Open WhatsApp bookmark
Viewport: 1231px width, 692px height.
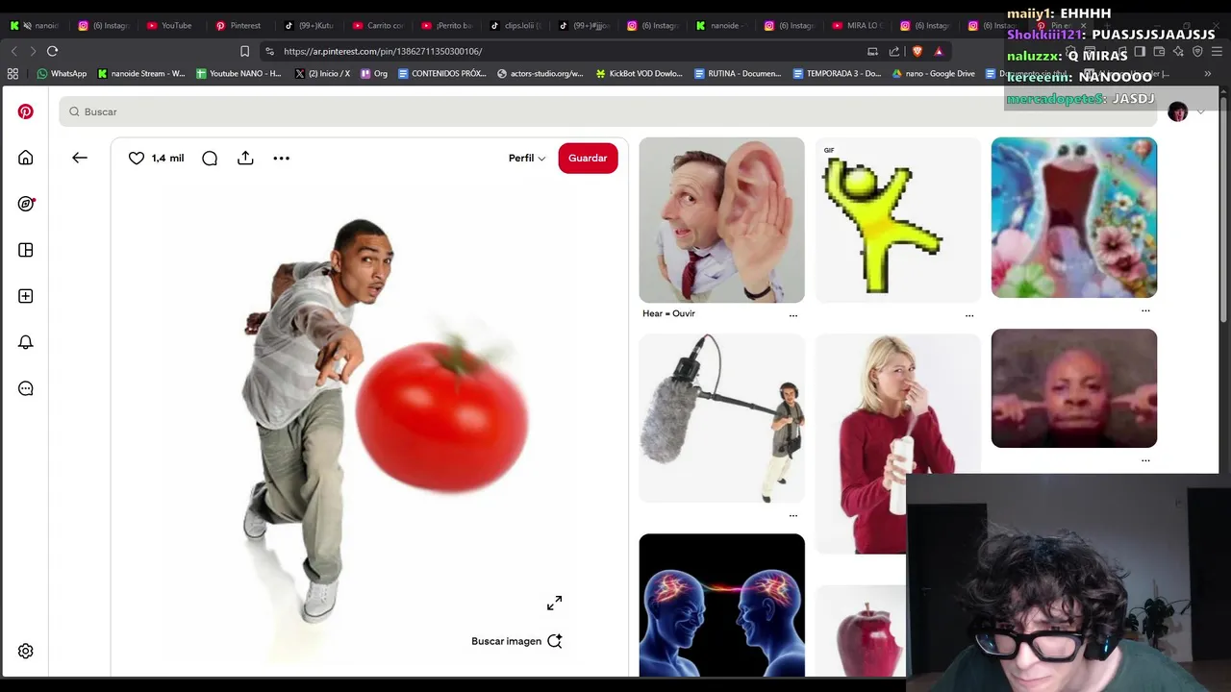click(62, 73)
